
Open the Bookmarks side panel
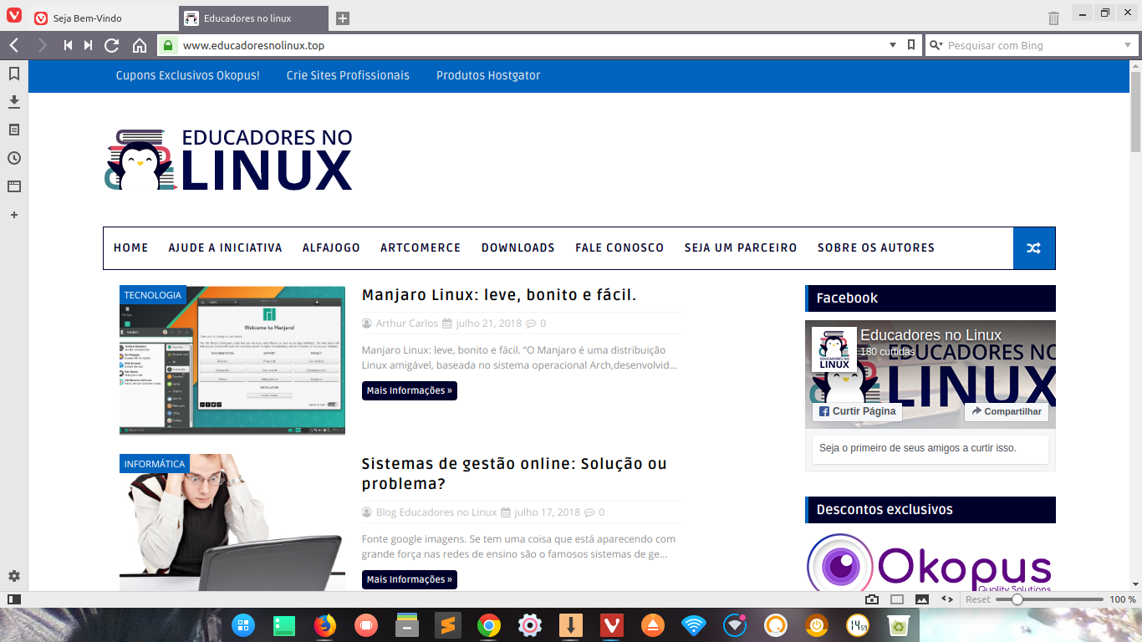tap(14, 74)
